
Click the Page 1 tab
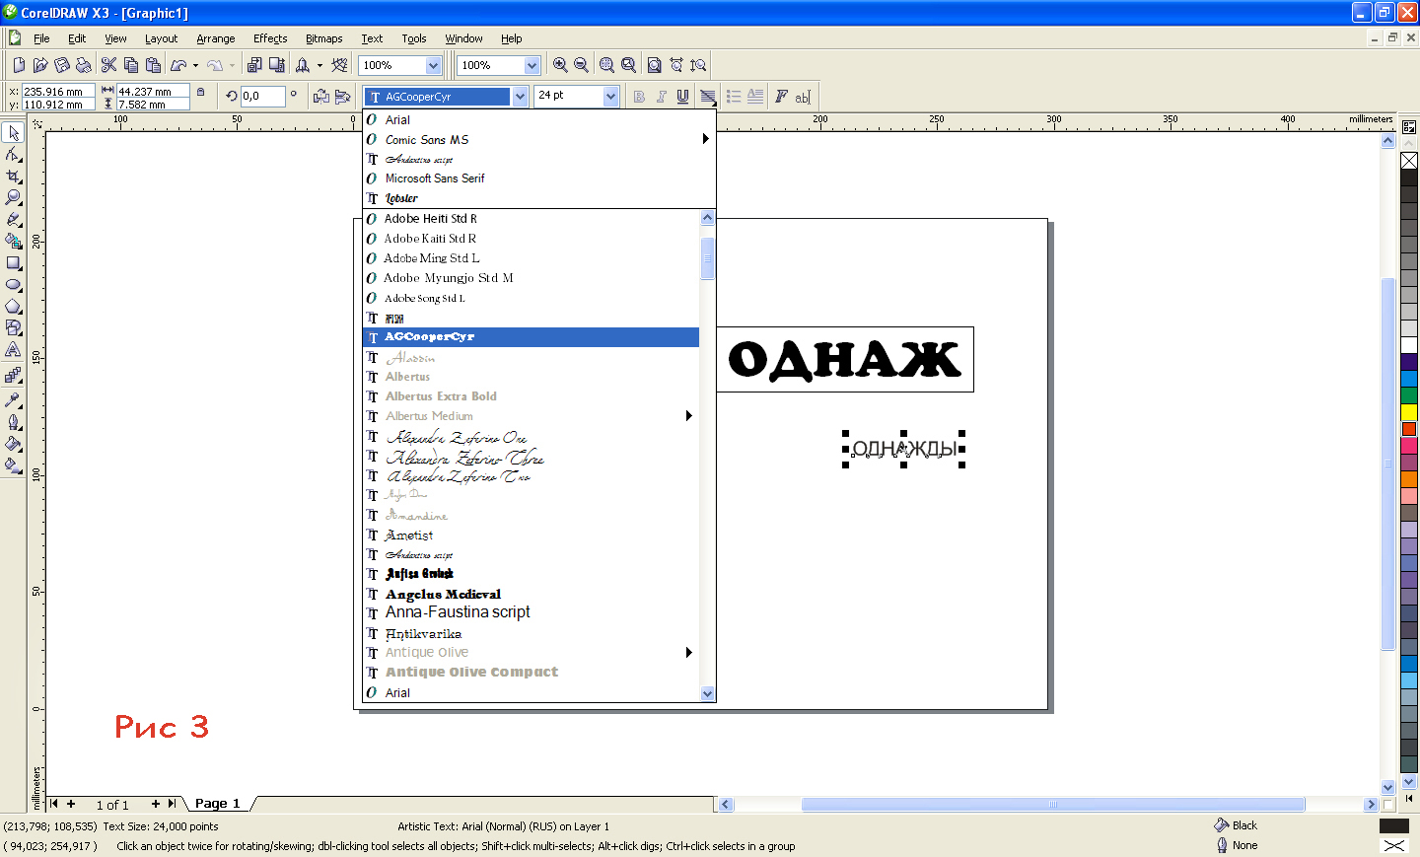217,804
